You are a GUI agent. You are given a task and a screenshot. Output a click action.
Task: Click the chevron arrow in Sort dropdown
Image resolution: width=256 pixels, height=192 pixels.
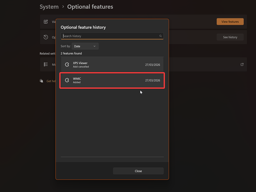[x=94, y=46]
